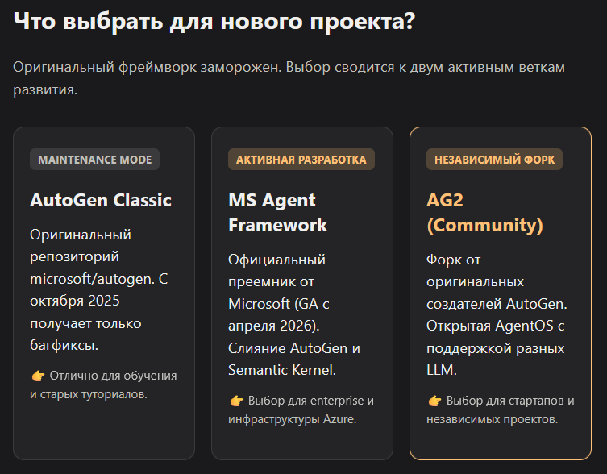Select the AG2 (Community) card title
This screenshot has width=607, height=474.
coord(484,213)
